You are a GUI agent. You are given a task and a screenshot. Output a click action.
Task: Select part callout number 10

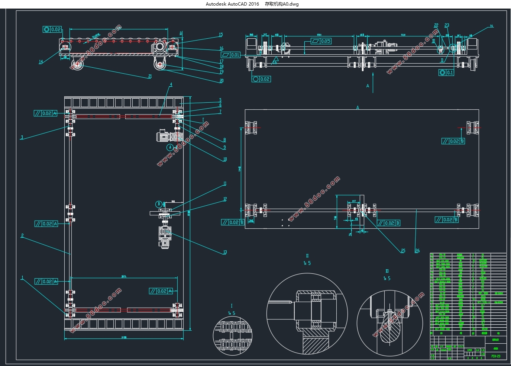click(x=225, y=159)
